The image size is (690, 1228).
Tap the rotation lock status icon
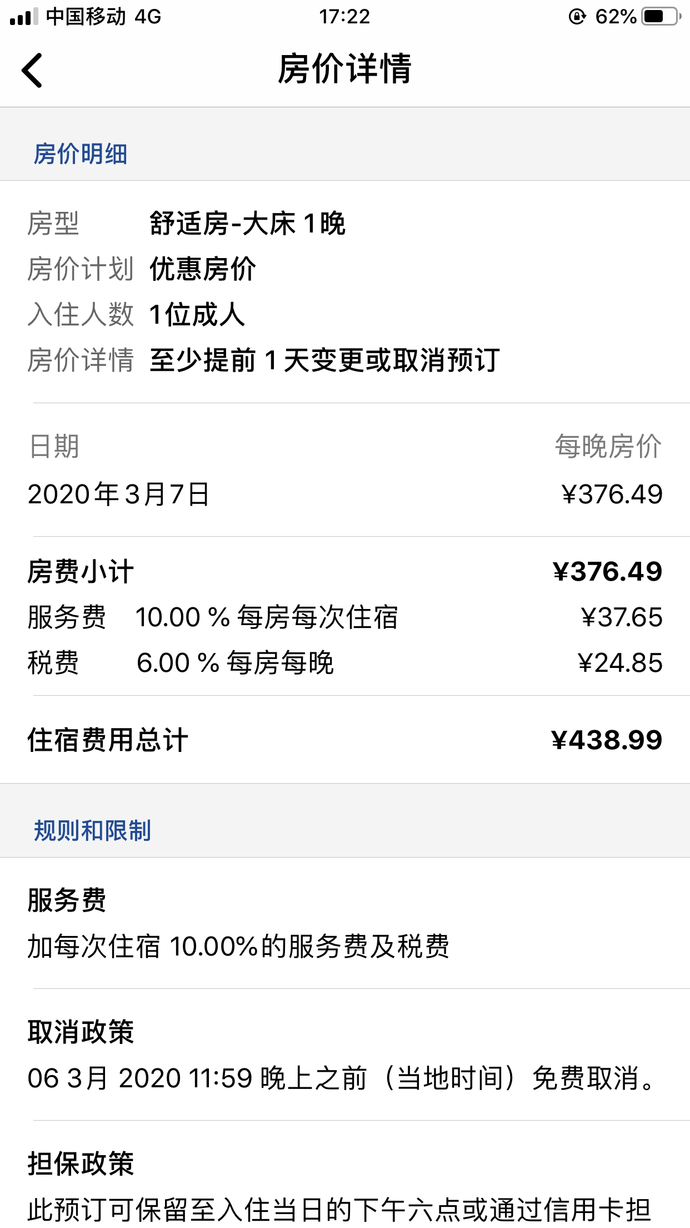[577, 17]
